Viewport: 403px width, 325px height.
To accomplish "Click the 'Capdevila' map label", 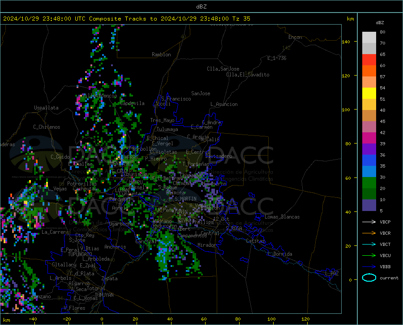I will [132, 103].
